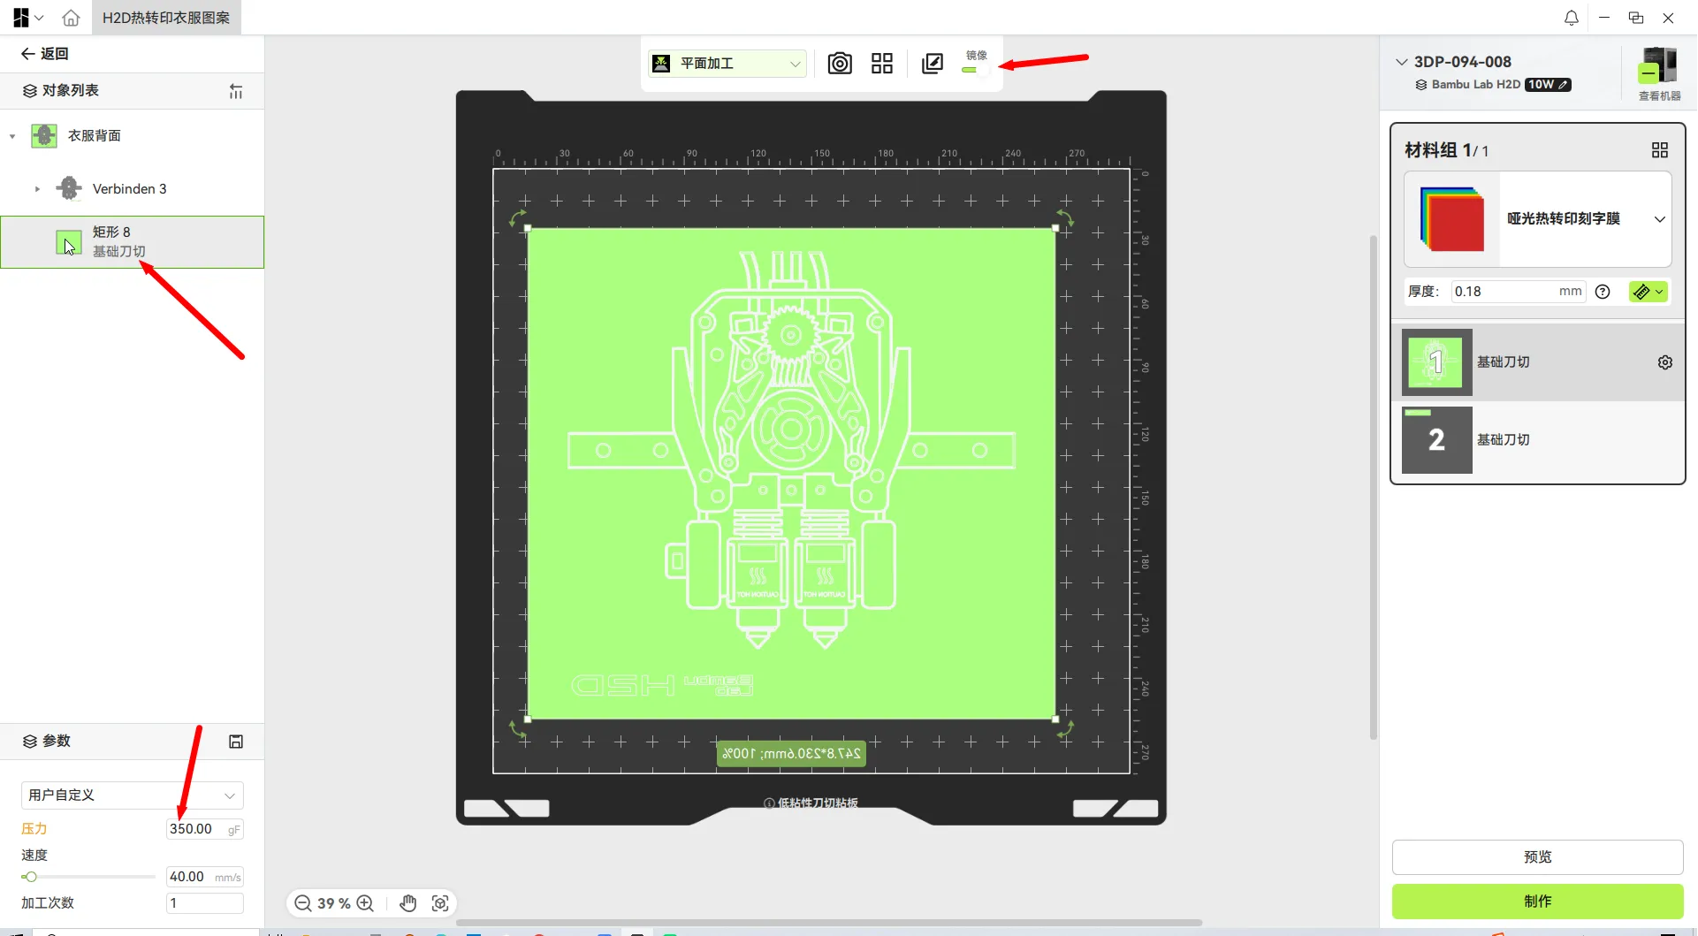Save parameters using the save icon
Image resolution: width=1698 pixels, height=936 pixels.
(x=235, y=741)
